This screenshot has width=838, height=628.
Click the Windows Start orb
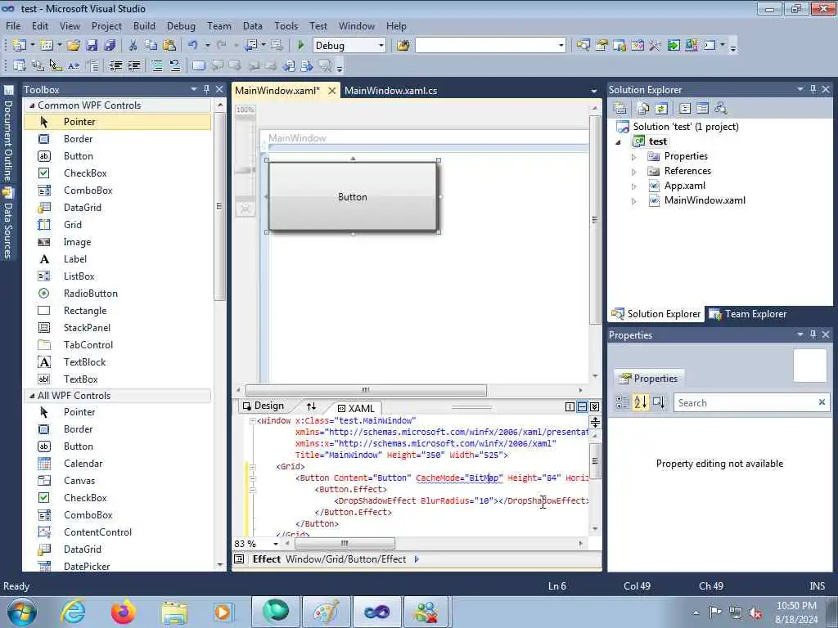(22, 612)
